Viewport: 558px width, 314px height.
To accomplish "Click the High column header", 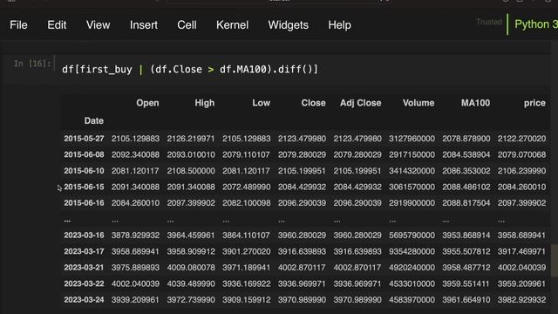I will point(205,103).
